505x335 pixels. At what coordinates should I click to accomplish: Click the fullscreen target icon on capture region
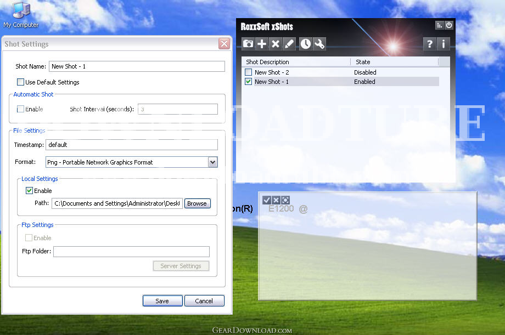tap(285, 200)
